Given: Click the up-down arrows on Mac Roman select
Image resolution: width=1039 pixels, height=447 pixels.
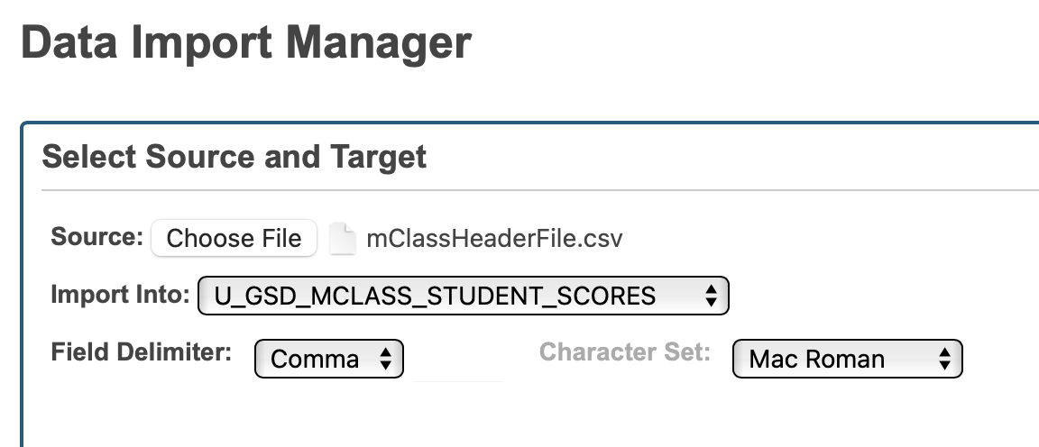Looking at the screenshot, I should pos(945,360).
